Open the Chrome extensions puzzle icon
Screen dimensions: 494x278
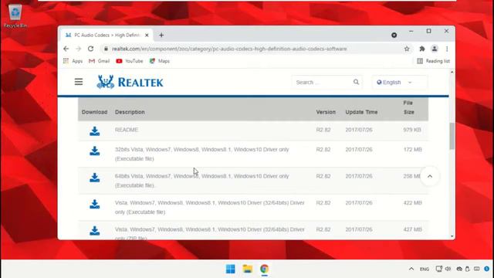(422, 49)
